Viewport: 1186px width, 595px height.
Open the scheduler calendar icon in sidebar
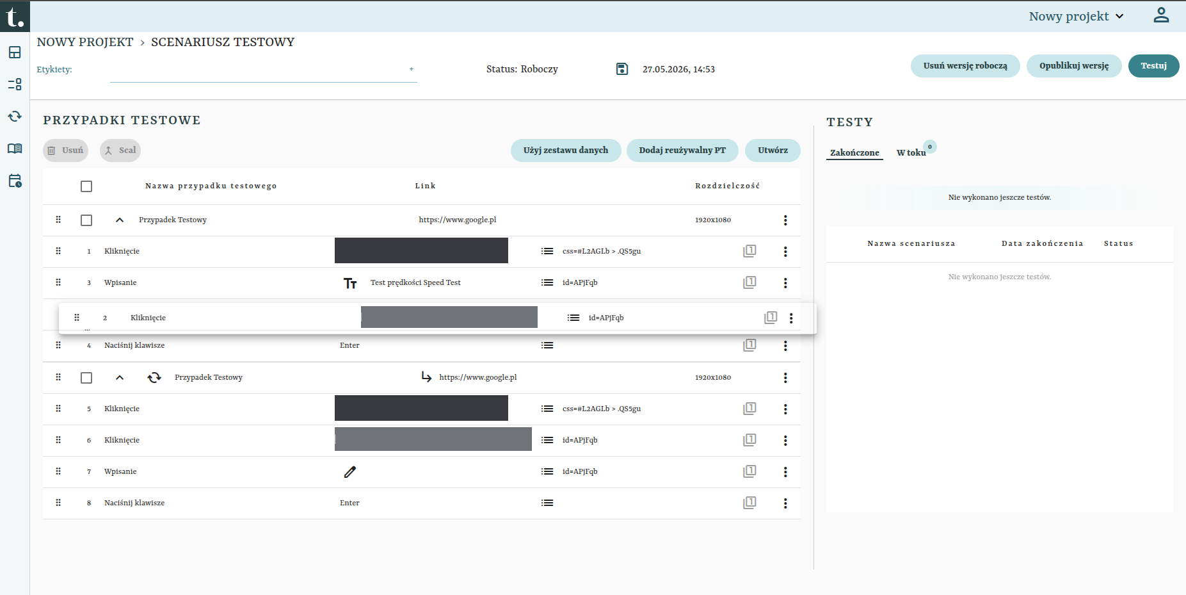coord(15,181)
